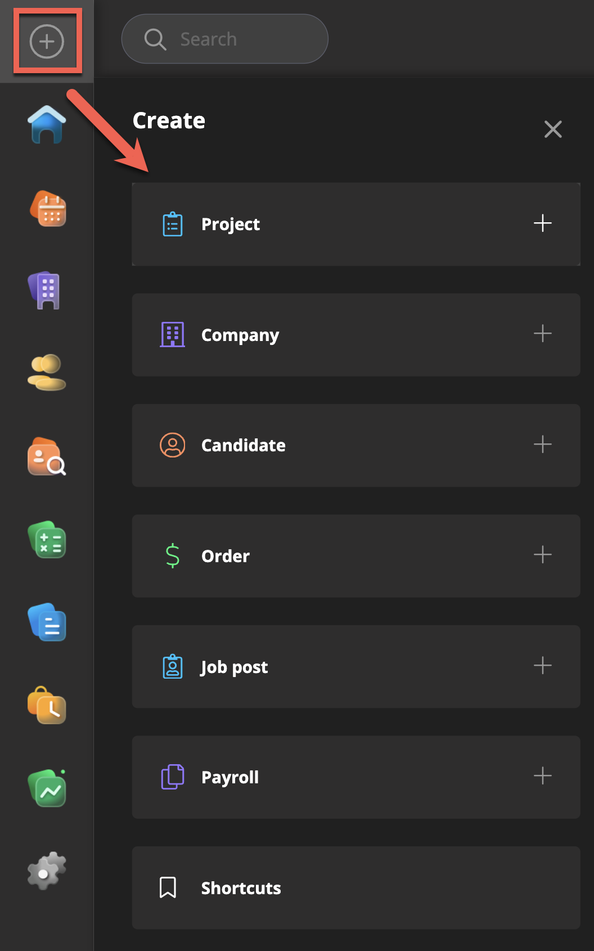
Task: Open the Home sidebar icon
Action: pos(47,124)
